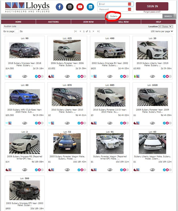The width and height of the screenshot is (178, 211).
Task: Click blue pin icon on Lot 425
Action: click(x=79, y=76)
